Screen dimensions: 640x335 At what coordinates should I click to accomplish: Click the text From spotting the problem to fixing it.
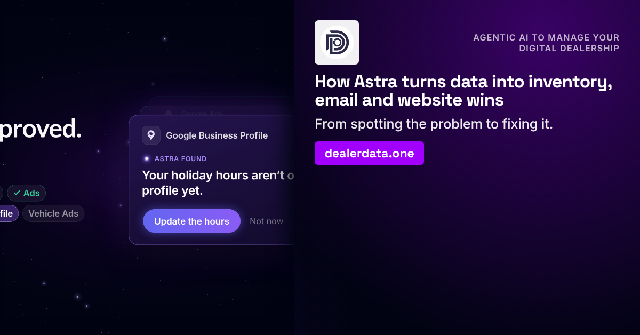click(434, 124)
